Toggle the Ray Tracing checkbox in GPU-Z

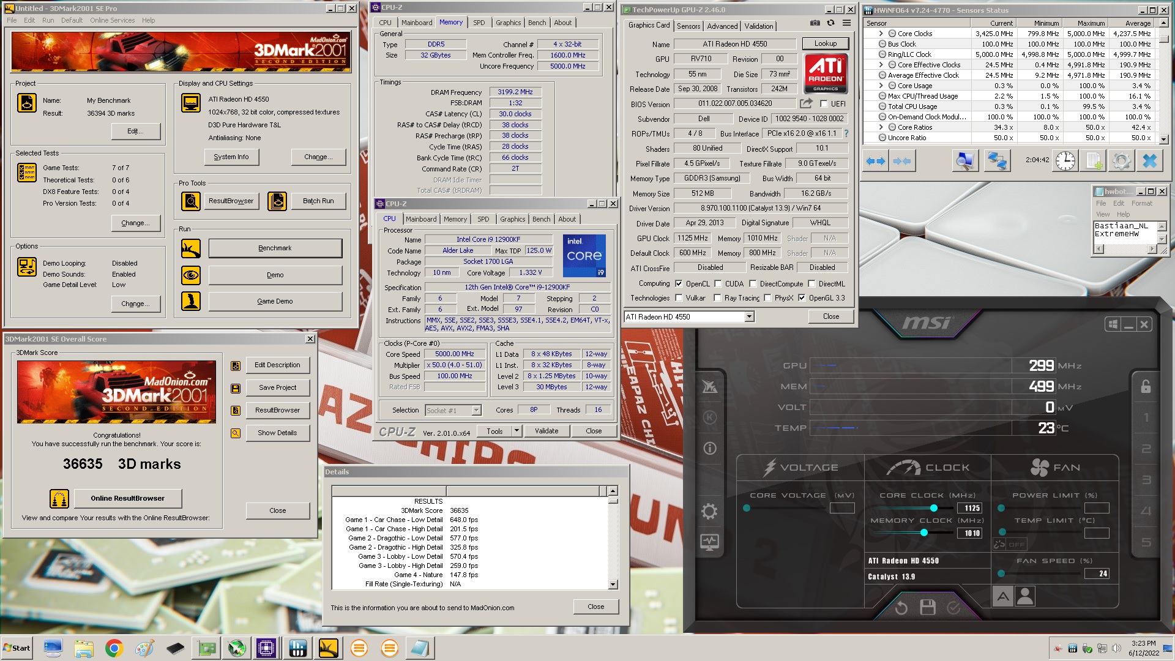[718, 297]
